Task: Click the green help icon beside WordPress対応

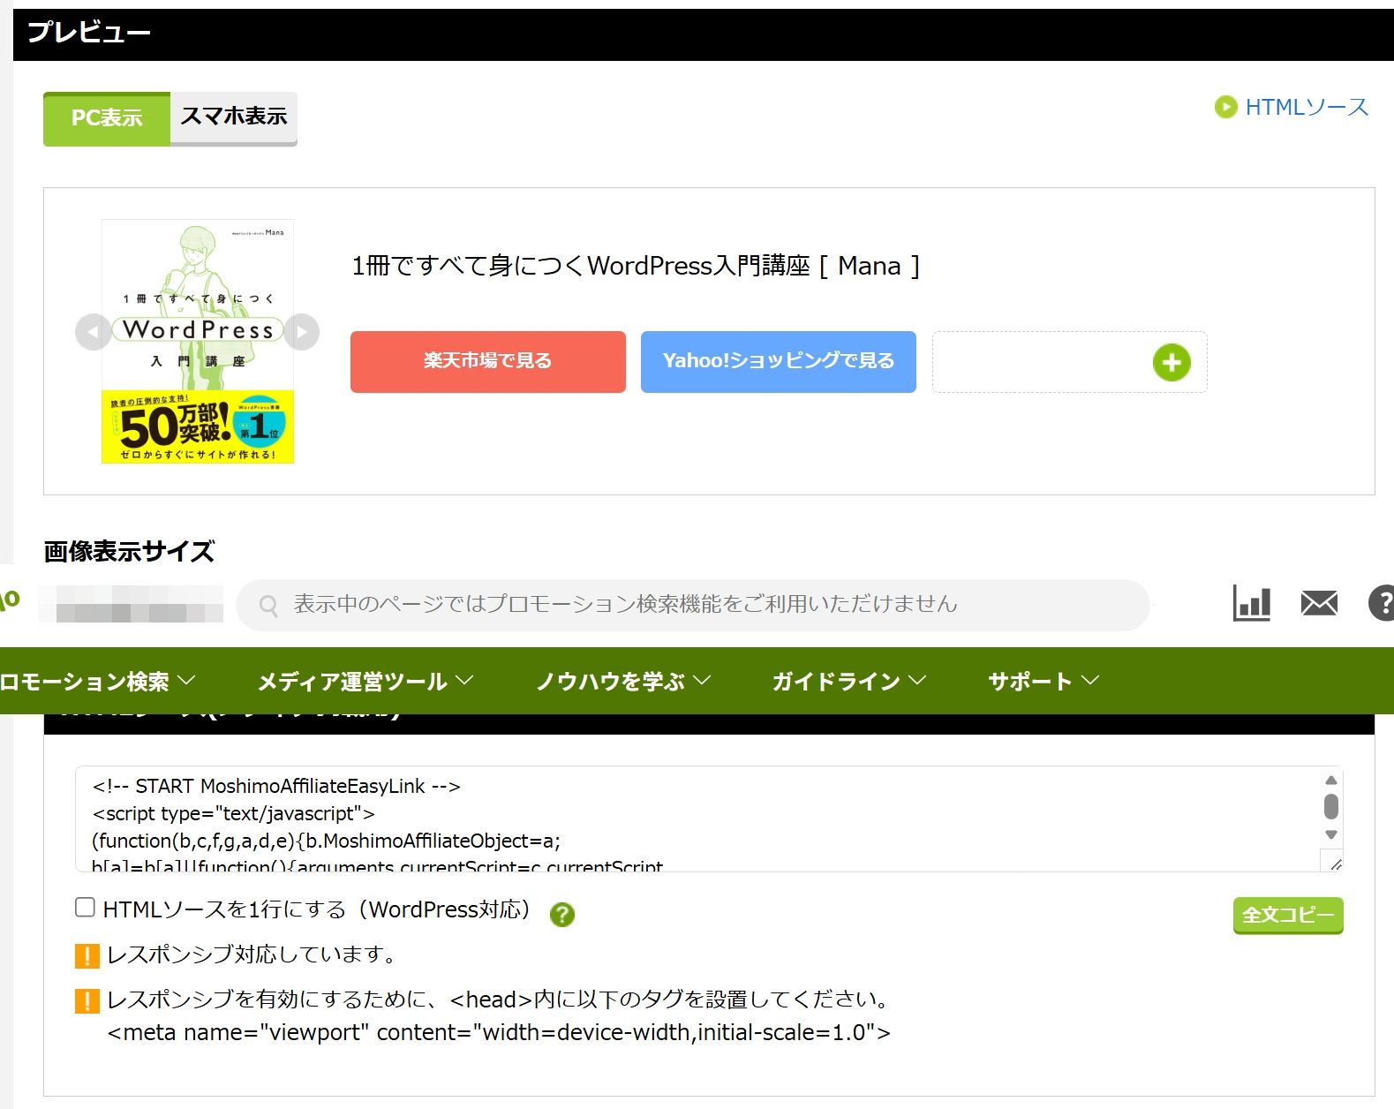Action: pos(561,915)
